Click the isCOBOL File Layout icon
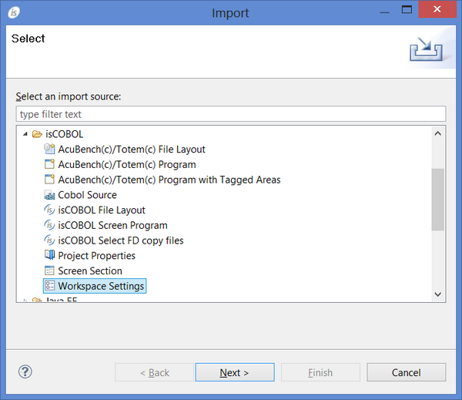Image resolution: width=462 pixels, height=400 pixels. point(50,210)
